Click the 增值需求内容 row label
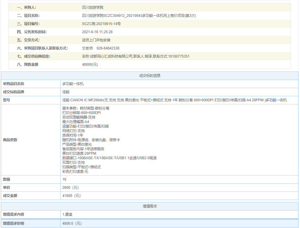 click(14, 214)
